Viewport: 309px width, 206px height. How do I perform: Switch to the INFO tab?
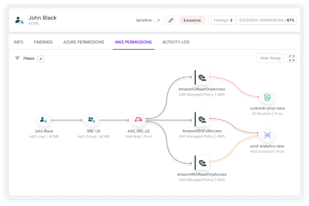18,42
